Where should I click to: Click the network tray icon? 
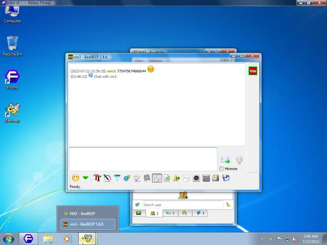click(x=287, y=239)
